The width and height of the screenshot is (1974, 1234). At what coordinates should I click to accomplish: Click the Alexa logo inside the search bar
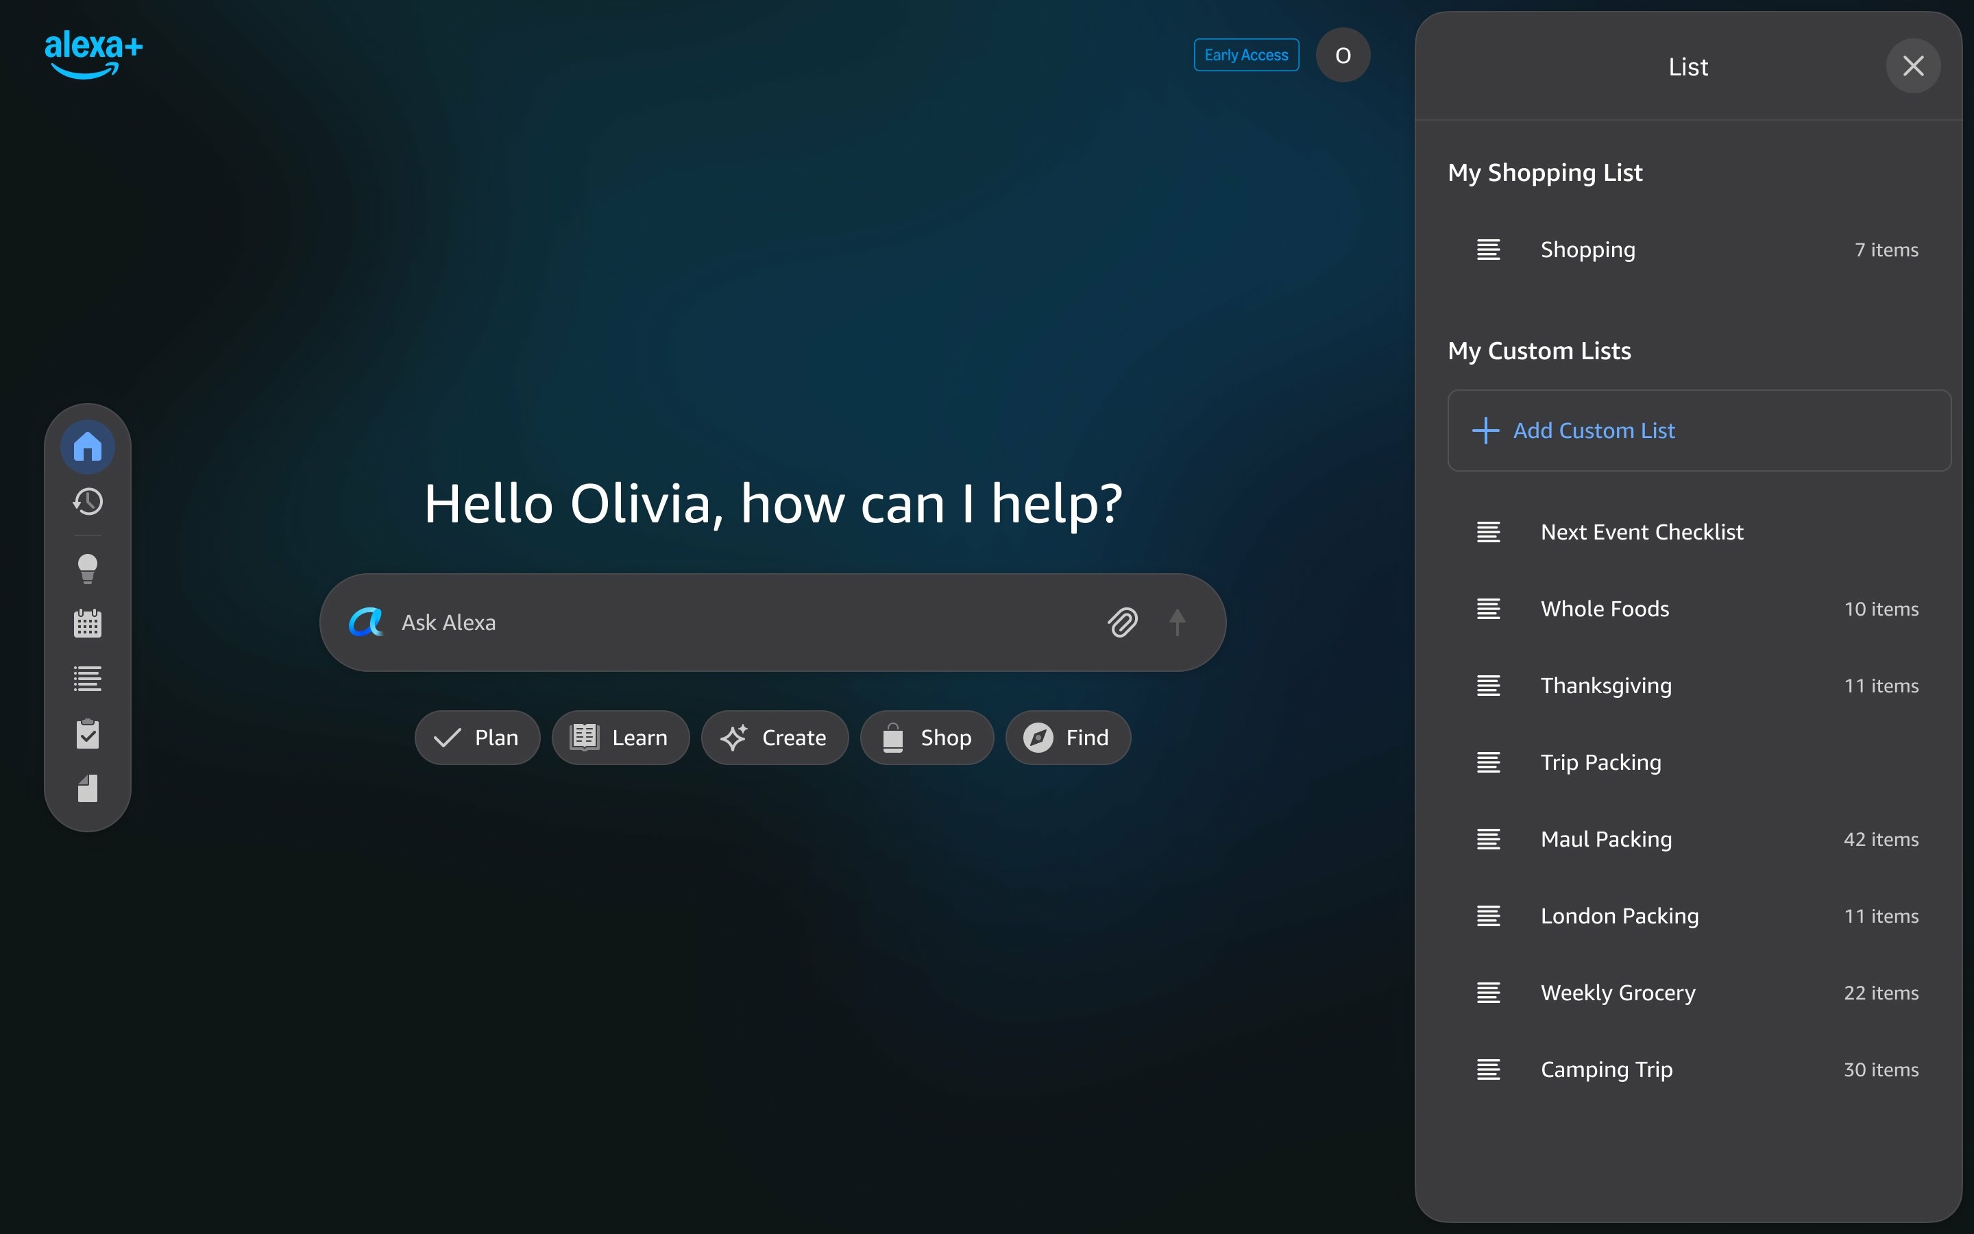point(366,622)
